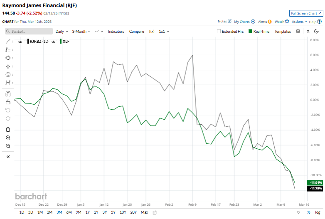
Task: Delete drawings with the trash icon
Action: point(8,129)
